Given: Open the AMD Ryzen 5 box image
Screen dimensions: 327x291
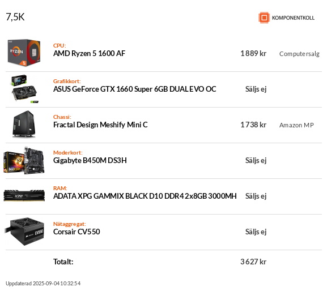Looking at the screenshot, I should tap(24, 53).
